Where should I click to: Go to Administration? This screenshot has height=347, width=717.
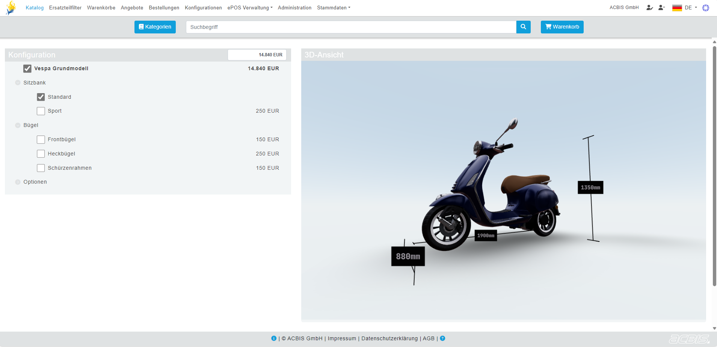coord(294,8)
